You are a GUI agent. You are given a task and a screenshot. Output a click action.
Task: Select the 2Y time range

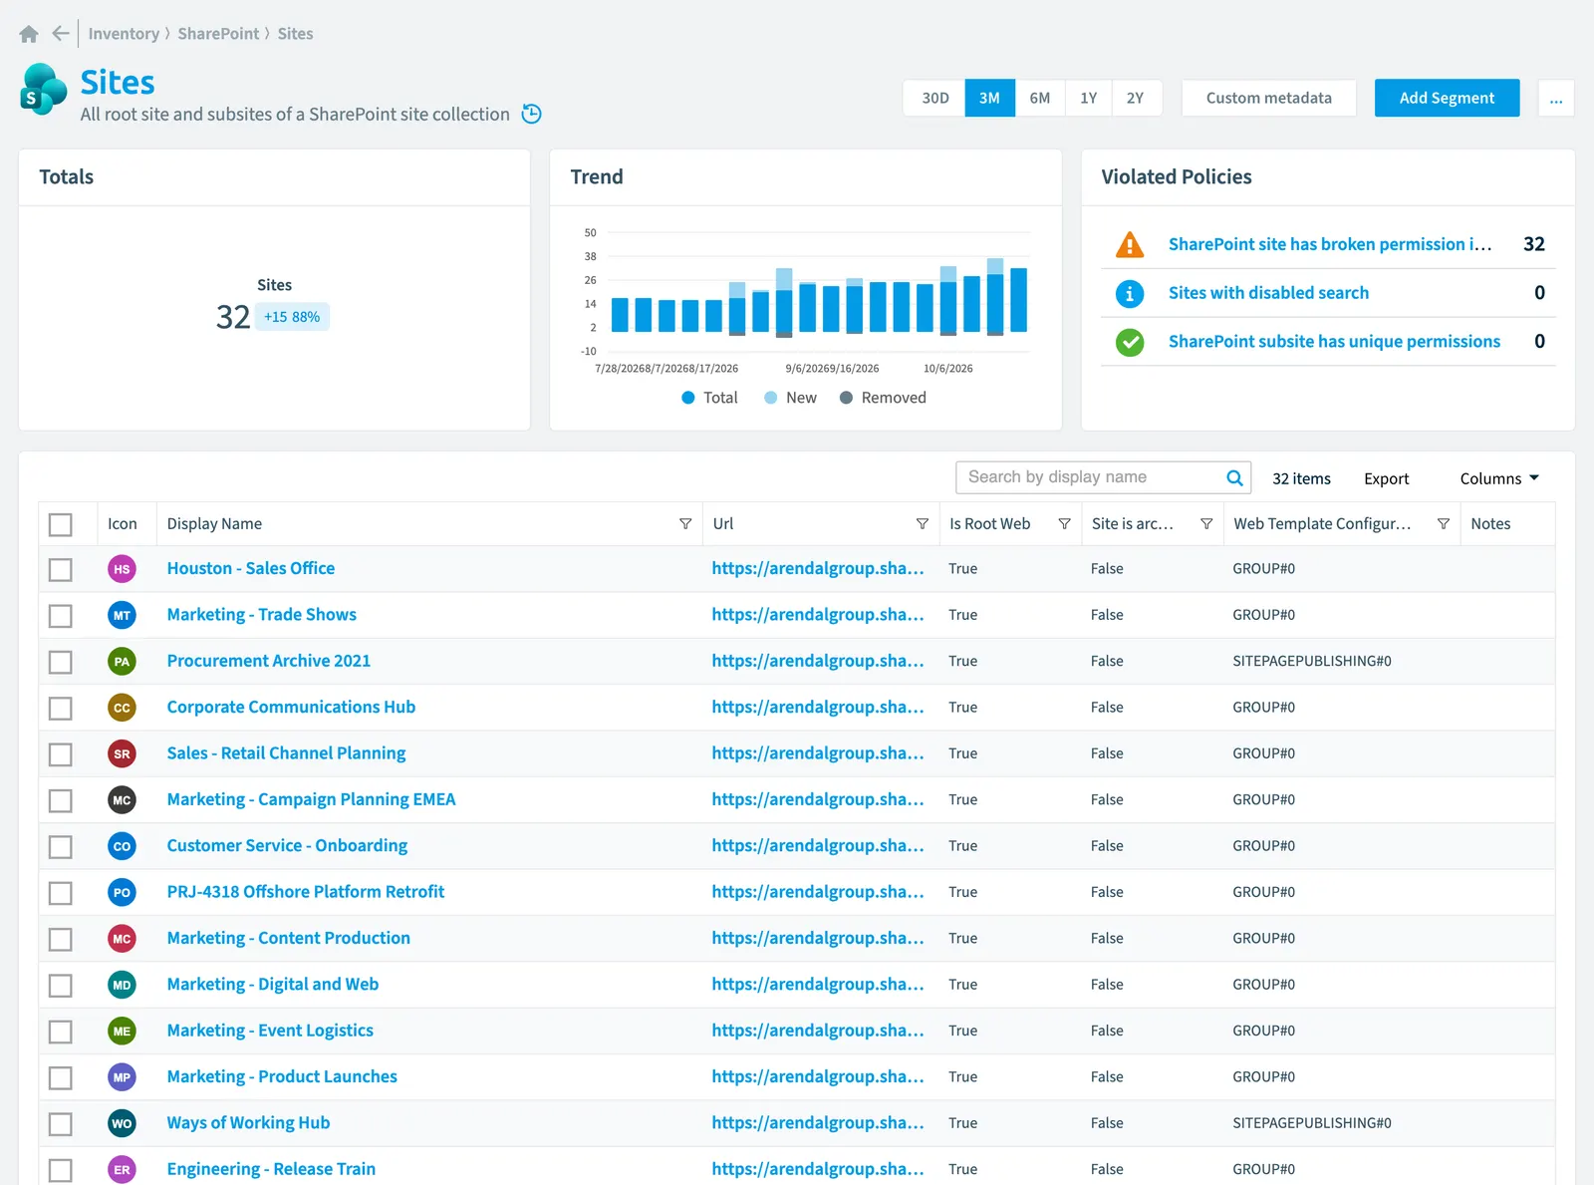(x=1136, y=98)
